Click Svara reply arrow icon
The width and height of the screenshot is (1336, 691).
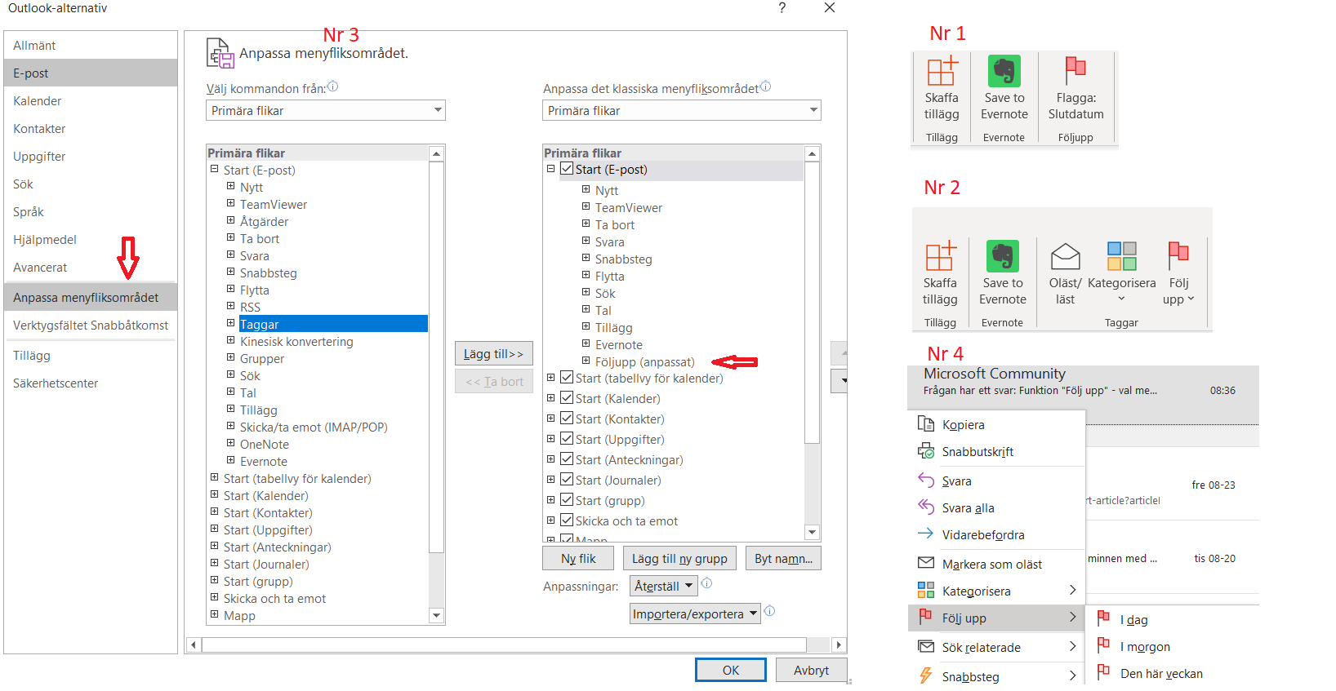coord(925,481)
